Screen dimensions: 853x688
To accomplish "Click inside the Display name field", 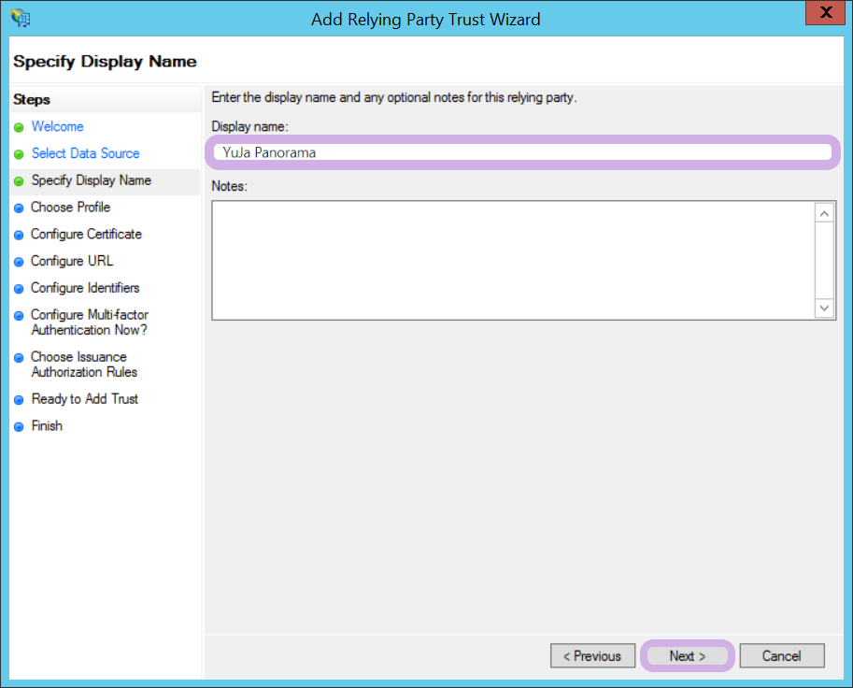I will pyautogui.click(x=523, y=152).
